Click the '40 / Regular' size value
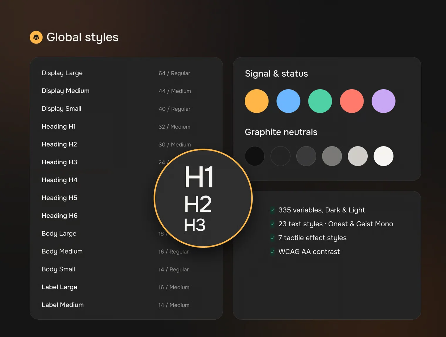446x337 pixels. point(174,109)
